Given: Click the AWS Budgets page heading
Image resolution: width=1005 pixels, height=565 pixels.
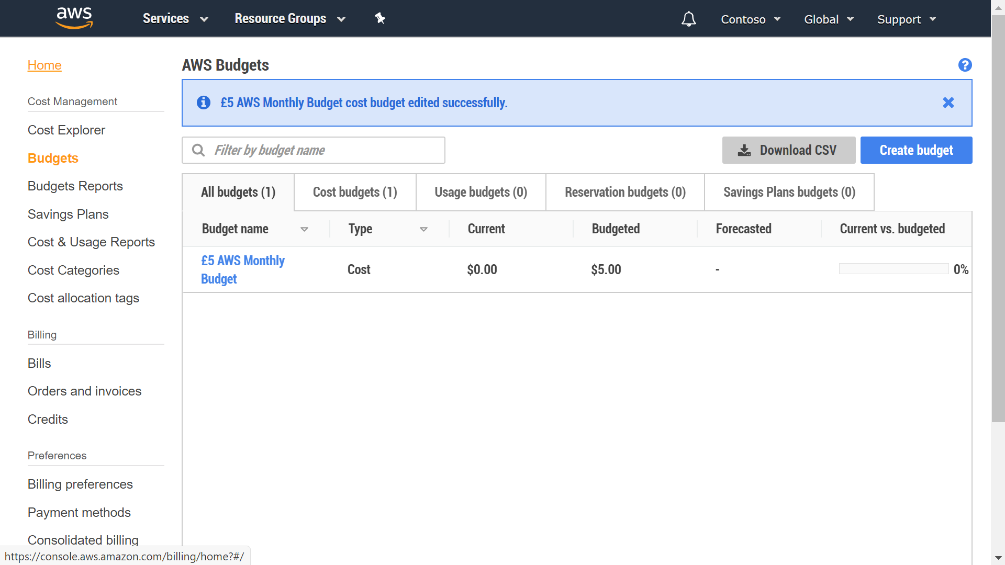Looking at the screenshot, I should tap(225, 65).
